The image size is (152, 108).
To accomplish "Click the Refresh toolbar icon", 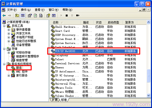I will pyautogui.click(x=35, y=15).
